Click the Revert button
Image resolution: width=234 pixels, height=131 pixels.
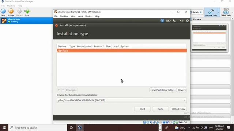point(182,90)
